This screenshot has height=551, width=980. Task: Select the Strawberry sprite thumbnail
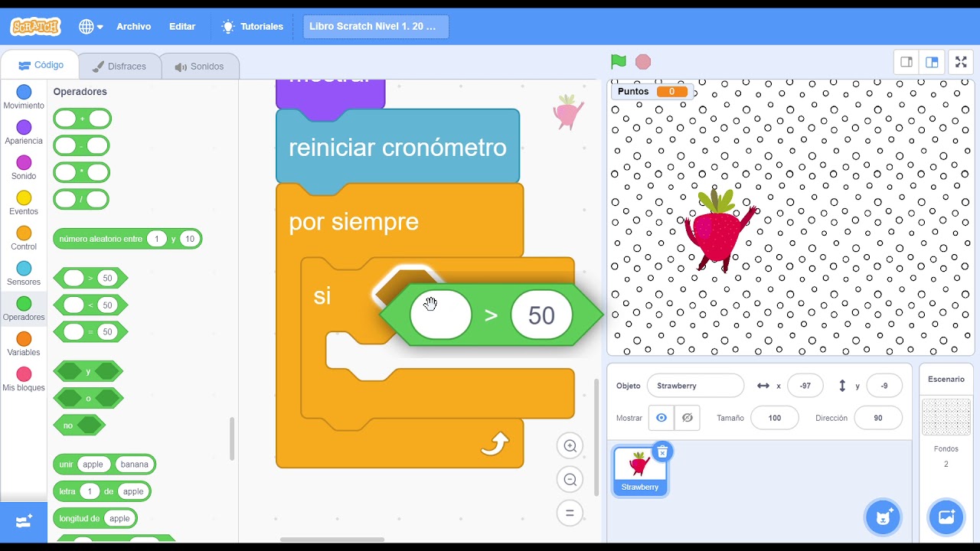click(x=640, y=471)
